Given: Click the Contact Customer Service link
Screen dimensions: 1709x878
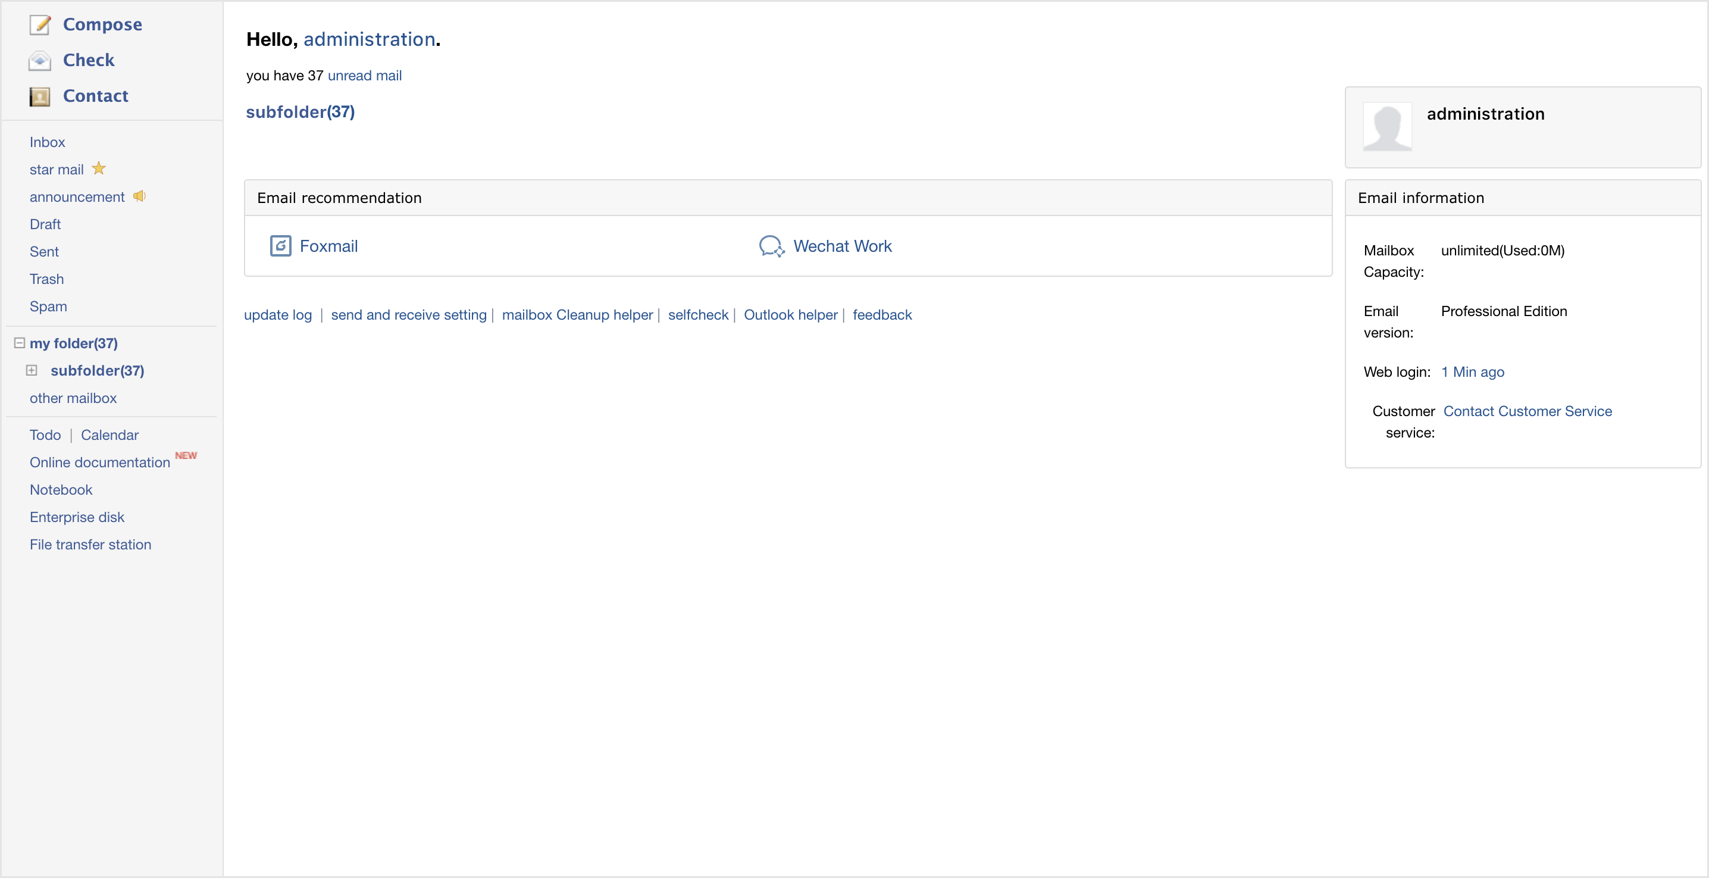Looking at the screenshot, I should tap(1526, 411).
